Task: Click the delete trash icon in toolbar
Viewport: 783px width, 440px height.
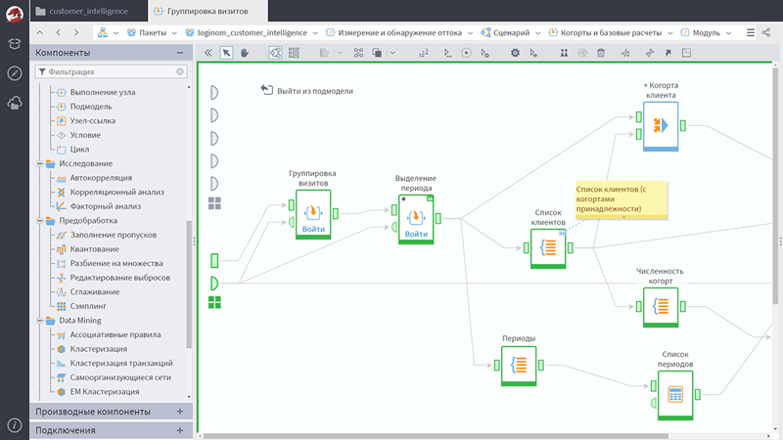Action: [600, 53]
